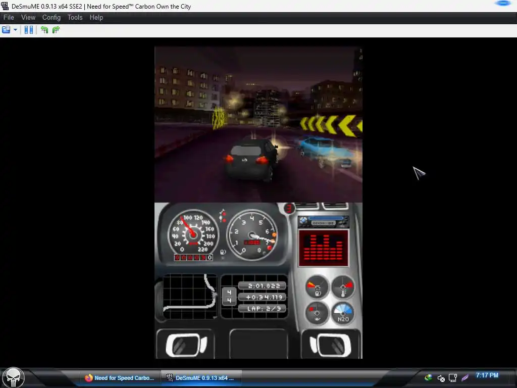The width and height of the screenshot is (517, 388).
Task: Rotate screen clockwise toolbar icon
Action: pyautogui.click(x=56, y=30)
